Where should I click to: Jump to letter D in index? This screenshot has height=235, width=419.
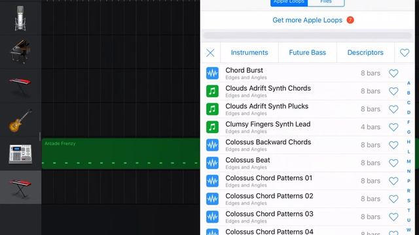409,112
